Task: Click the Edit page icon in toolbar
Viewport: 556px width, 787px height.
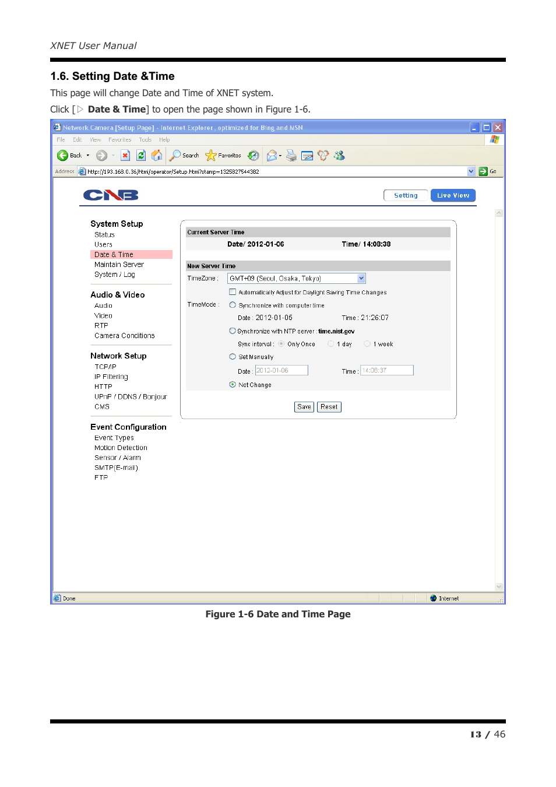Action: (x=307, y=155)
